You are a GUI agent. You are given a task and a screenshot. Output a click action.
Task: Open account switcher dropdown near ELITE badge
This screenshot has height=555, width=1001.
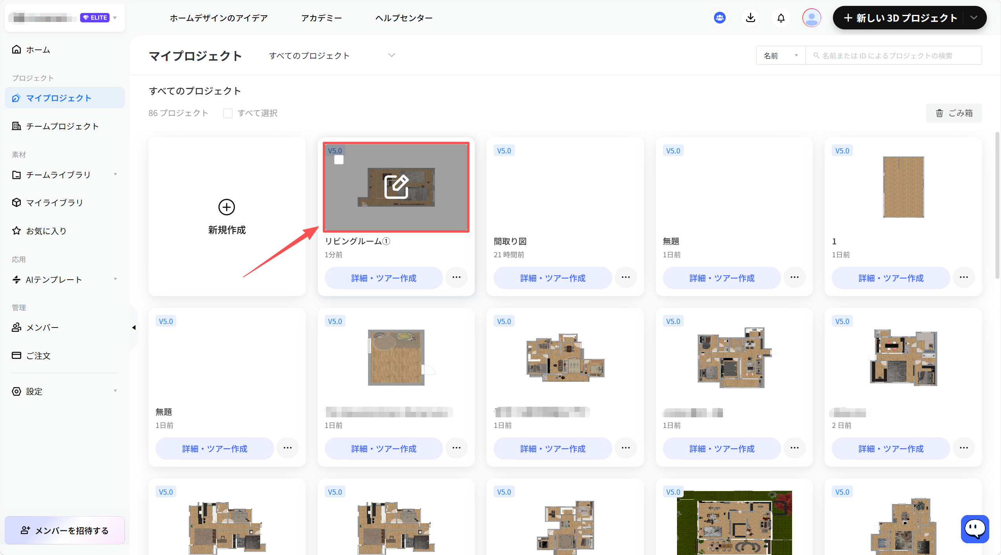tap(115, 18)
